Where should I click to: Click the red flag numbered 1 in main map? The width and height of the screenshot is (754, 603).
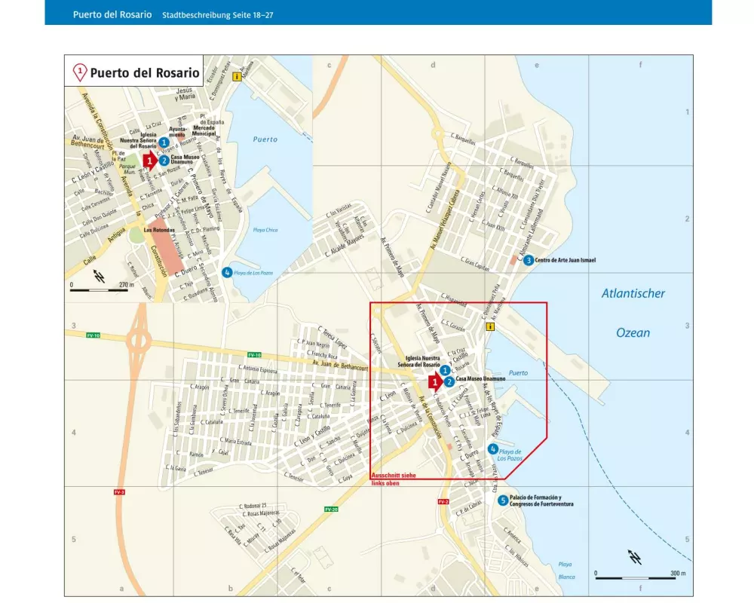pos(434,382)
